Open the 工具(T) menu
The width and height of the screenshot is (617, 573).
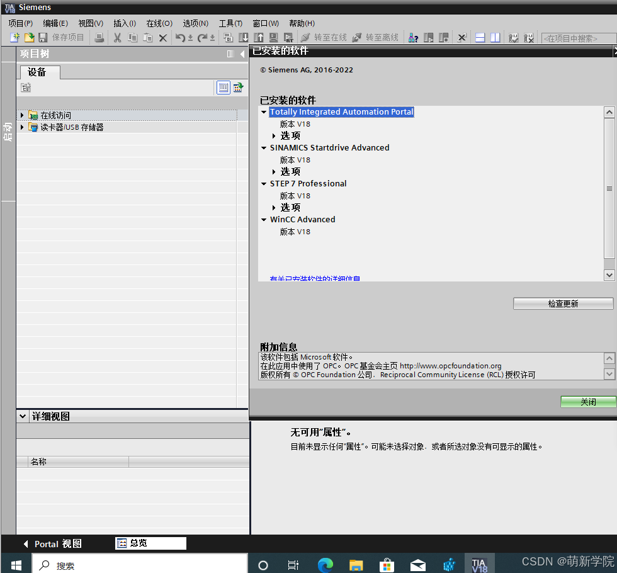click(230, 23)
